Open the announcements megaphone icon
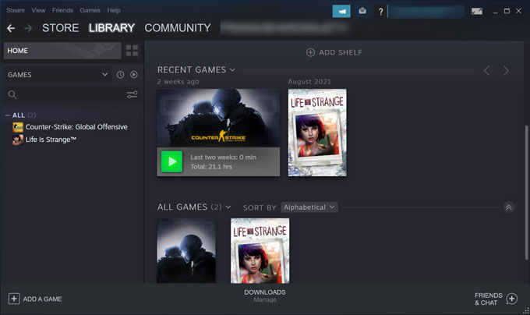 click(341, 12)
